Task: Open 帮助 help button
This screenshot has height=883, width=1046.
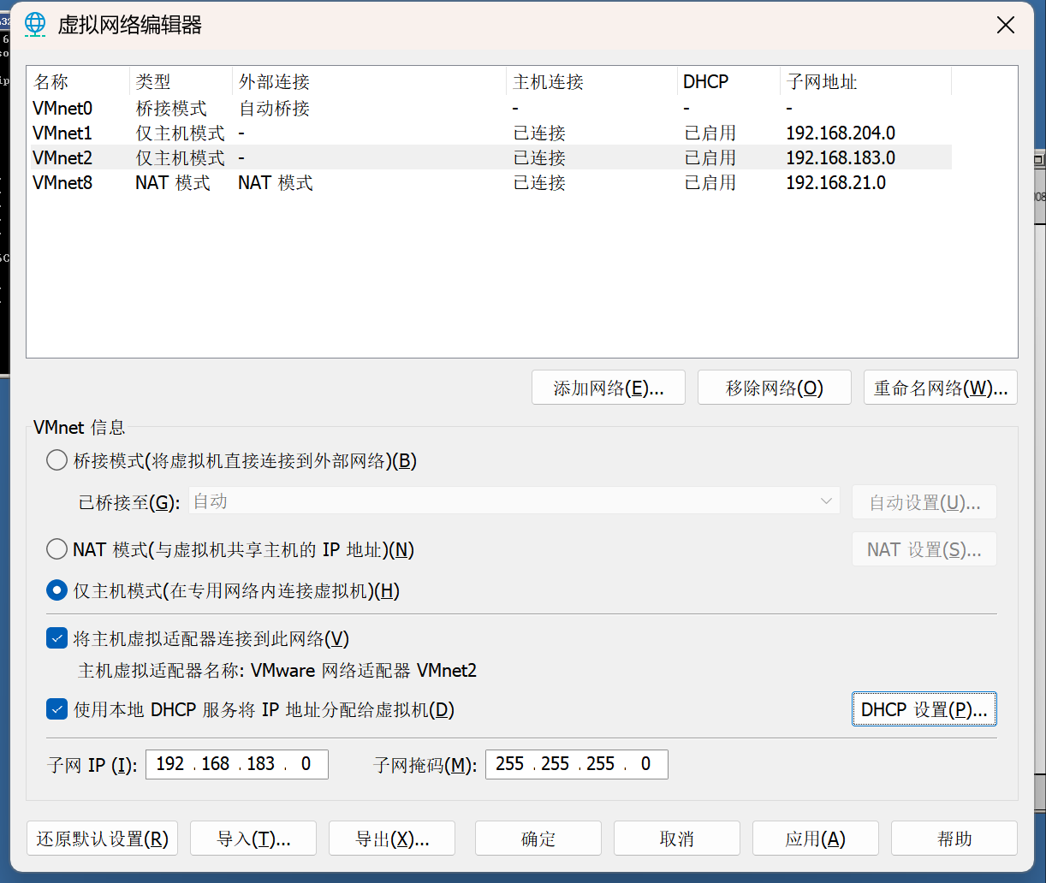Action: pyautogui.click(x=954, y=839)
